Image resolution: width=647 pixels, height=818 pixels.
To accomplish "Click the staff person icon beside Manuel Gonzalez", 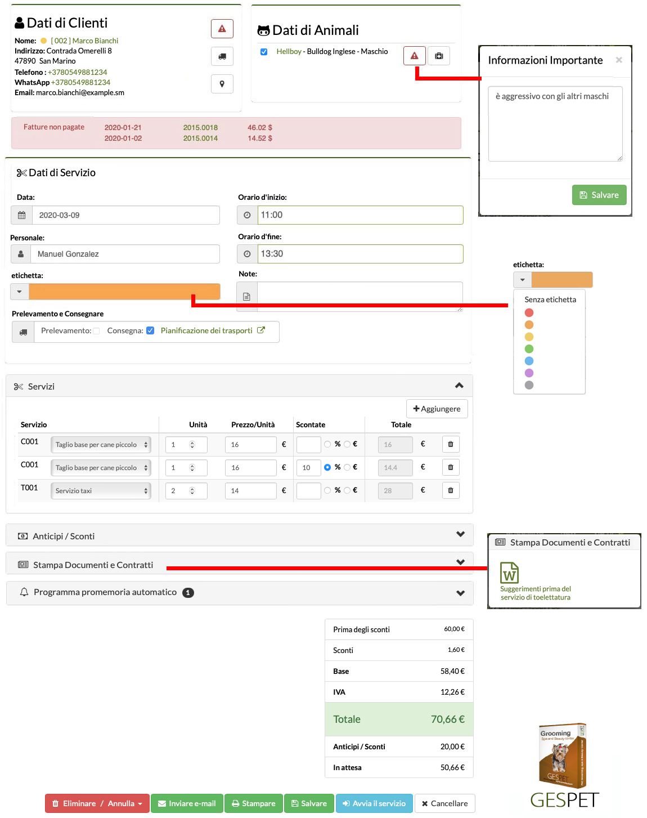I will (21, 254).
